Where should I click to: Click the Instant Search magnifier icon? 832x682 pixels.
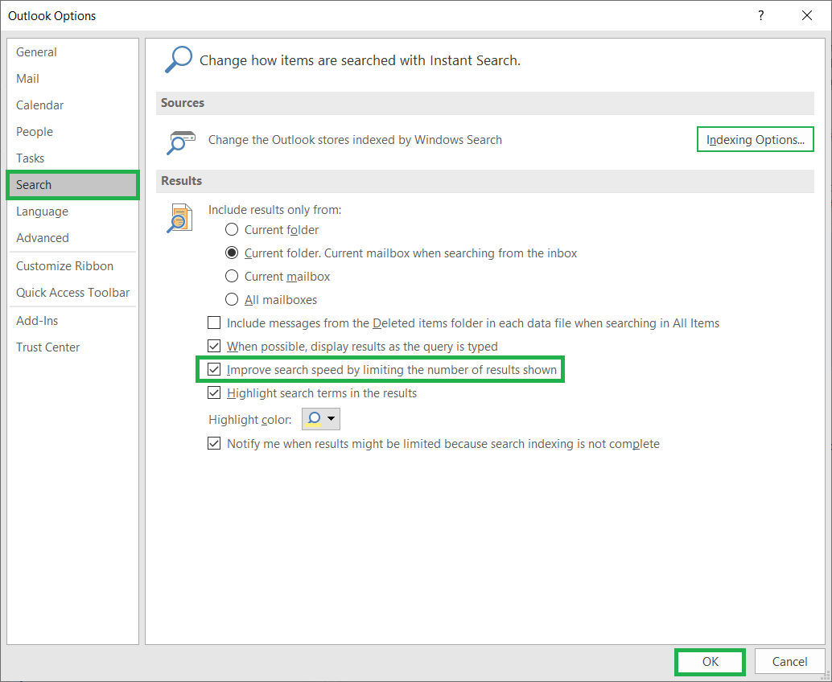tap(179, 60)
